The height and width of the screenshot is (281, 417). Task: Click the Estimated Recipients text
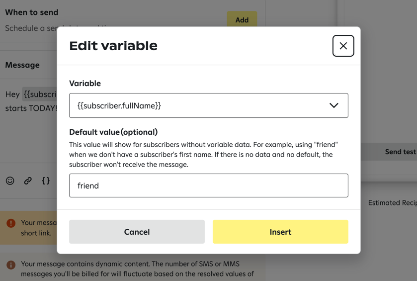(x=392, y=203)
